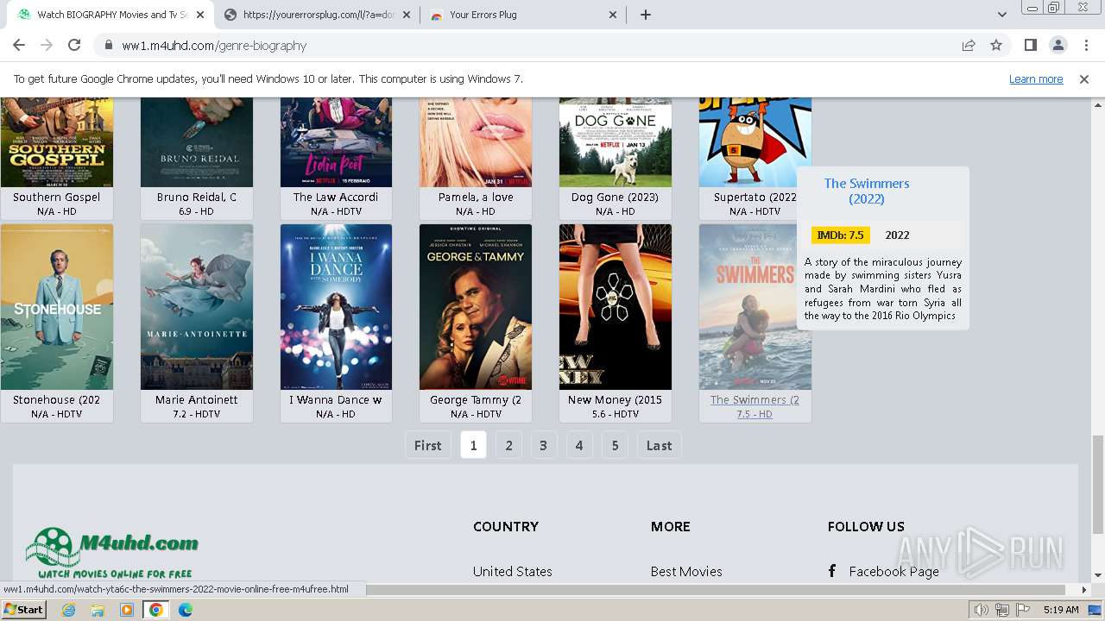Open the Dog Gone poster
This screenshot has height=621, width=1105.
click(616, 142)
